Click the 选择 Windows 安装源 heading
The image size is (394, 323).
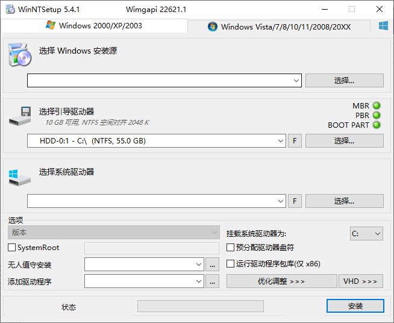(78, 51)
